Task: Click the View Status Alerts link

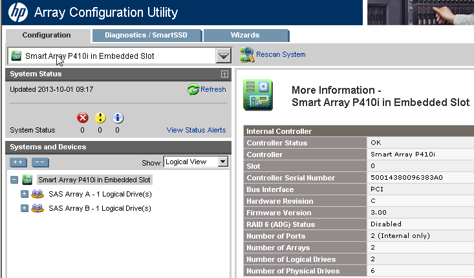Action: (x=196, y=130)
